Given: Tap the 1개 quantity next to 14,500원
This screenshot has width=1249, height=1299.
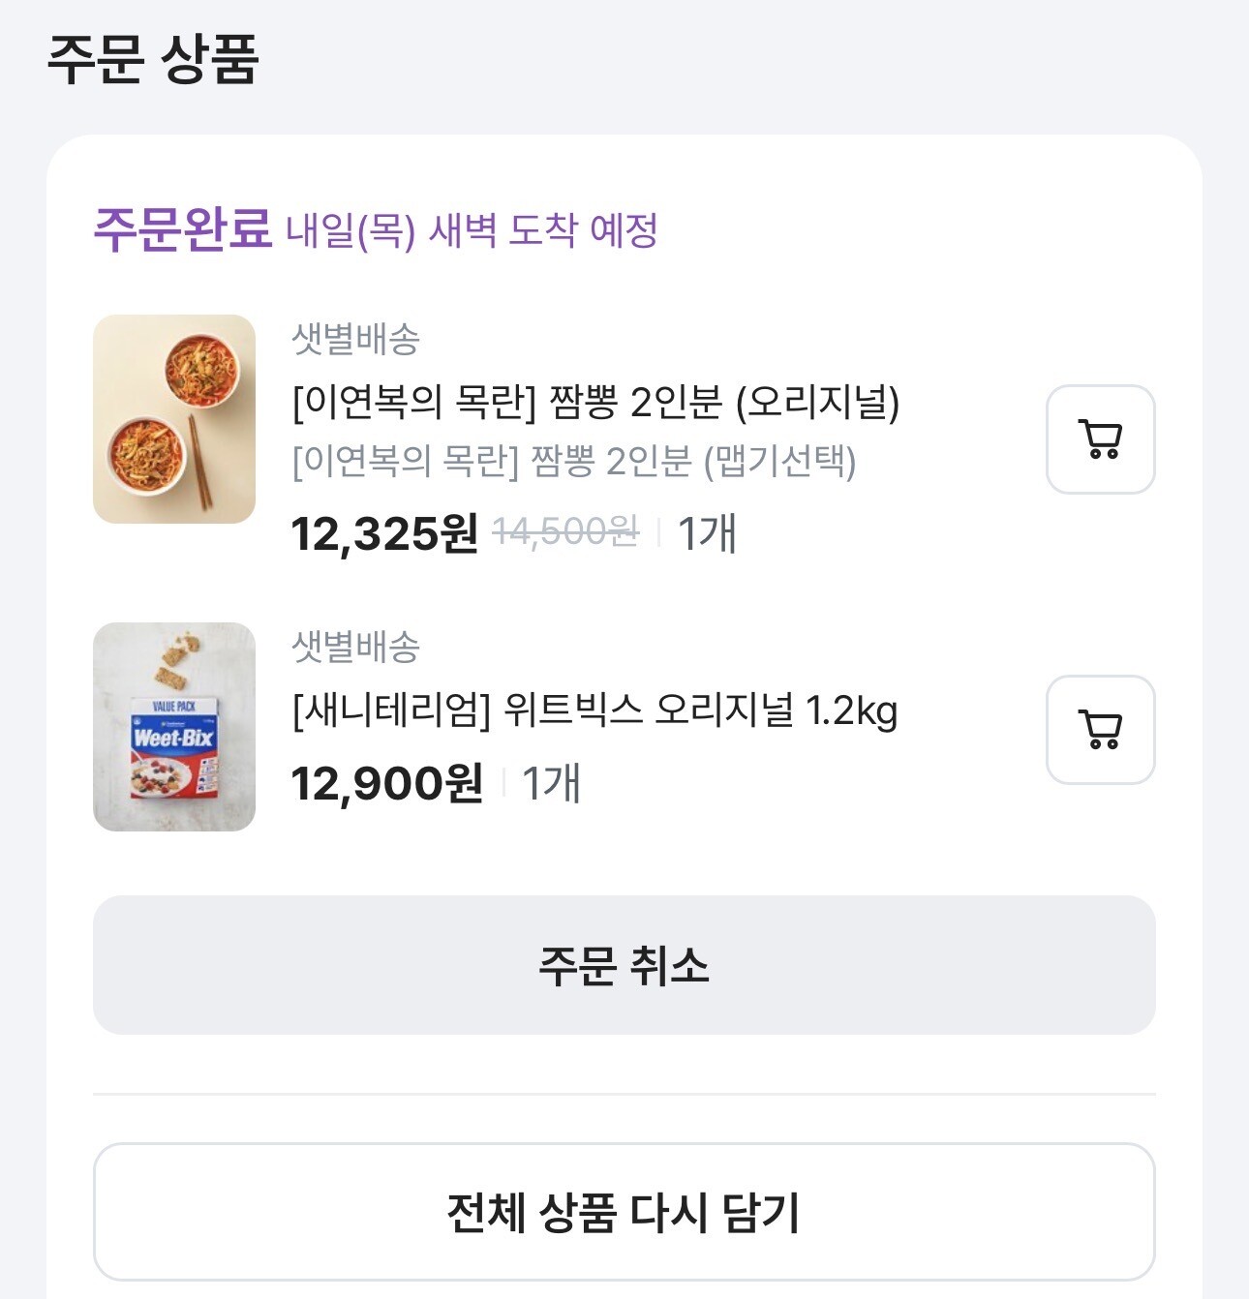Looking at the screenshot, I should pyautogui.click(x=707, y=533).
